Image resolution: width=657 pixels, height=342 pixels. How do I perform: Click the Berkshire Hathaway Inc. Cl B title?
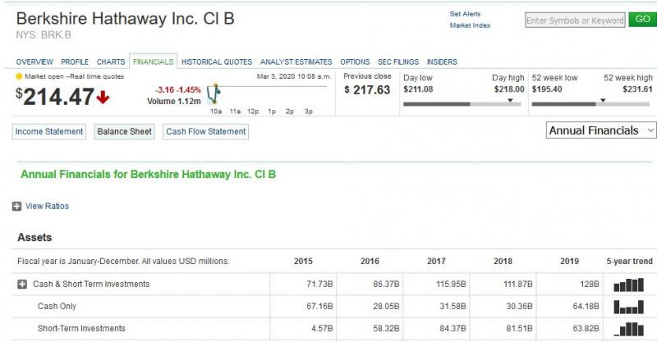[x=126, y=19]
